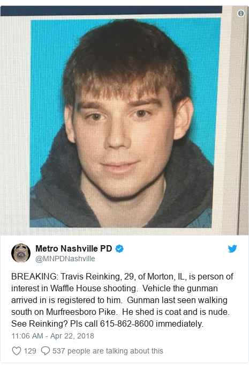Click the blue Twitter bird logo
The image size is (249, 368).
click(232, 249)
